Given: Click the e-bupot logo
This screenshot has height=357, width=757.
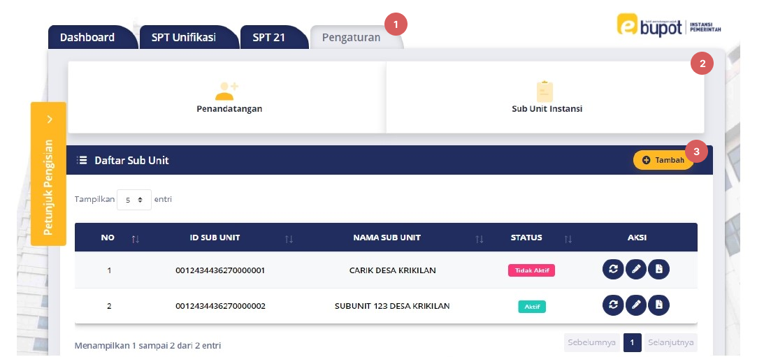Looking at the screenshot, I should click(x=669, y=25).
